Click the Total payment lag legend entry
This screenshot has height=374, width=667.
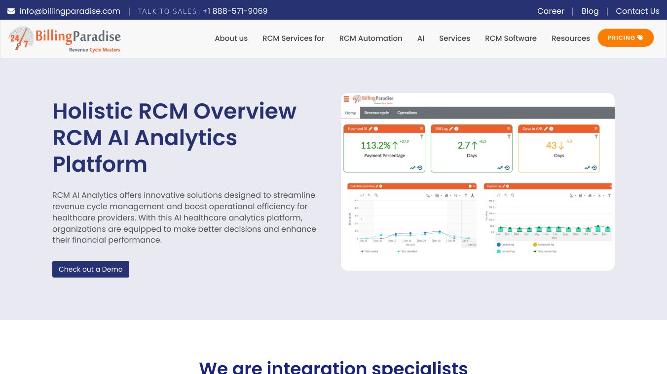pos(545,251)
